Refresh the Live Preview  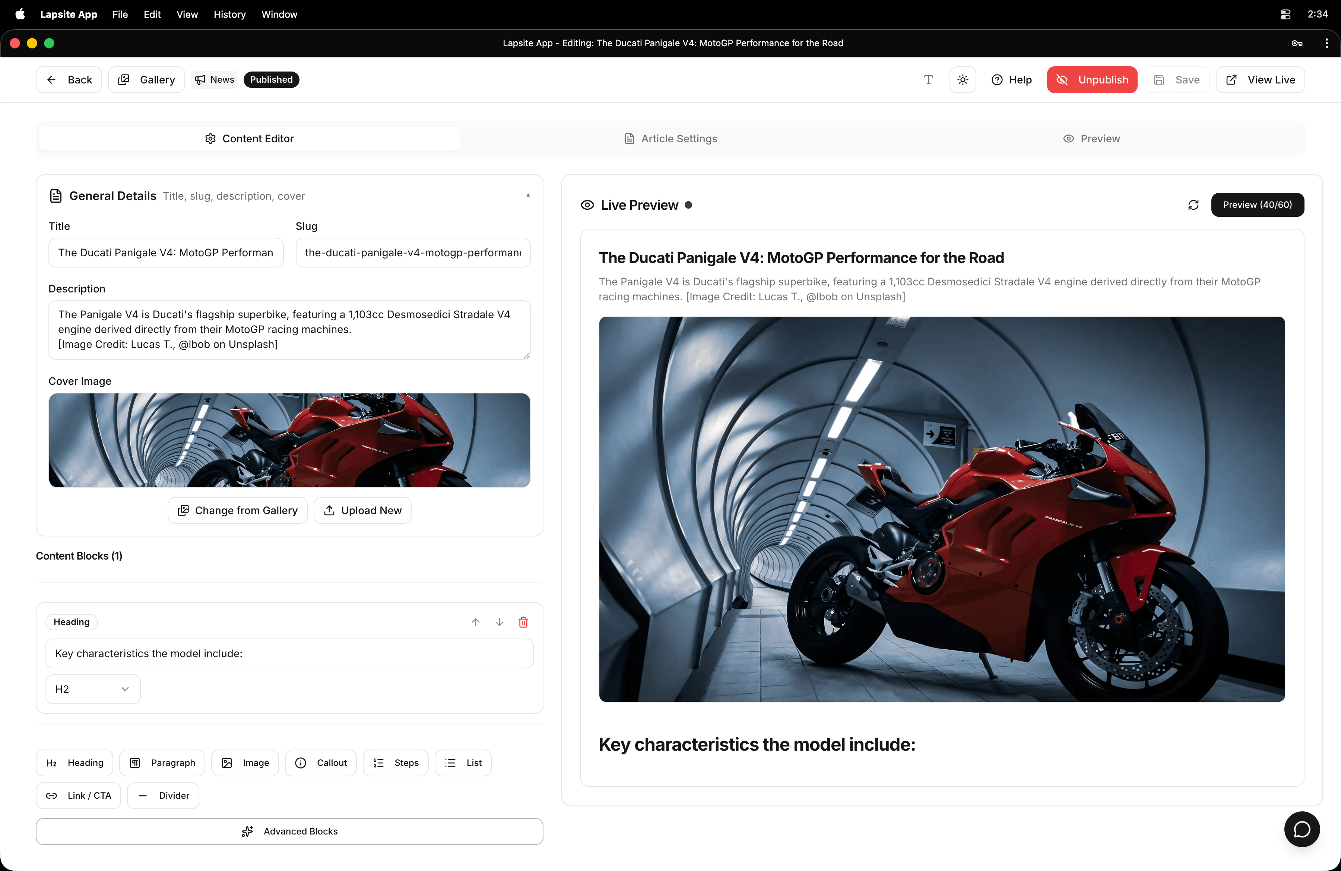click(x=1193, y=205)
